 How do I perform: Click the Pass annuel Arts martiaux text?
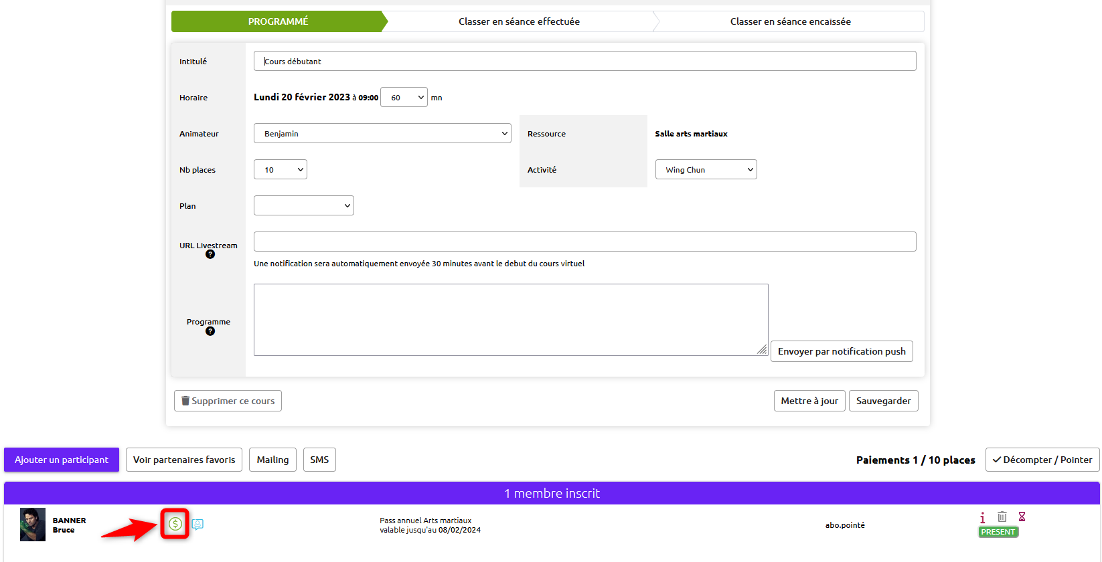(x=426, y=521)
